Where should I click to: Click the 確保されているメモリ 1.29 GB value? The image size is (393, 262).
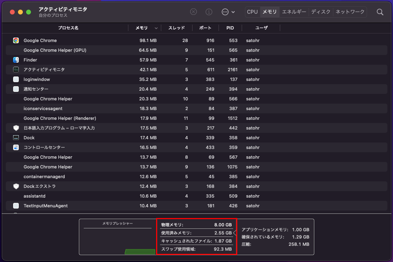300,237
